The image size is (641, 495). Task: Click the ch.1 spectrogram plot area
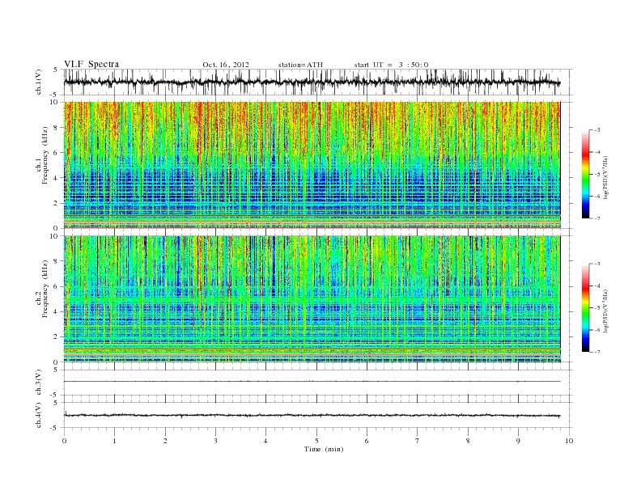312,165
